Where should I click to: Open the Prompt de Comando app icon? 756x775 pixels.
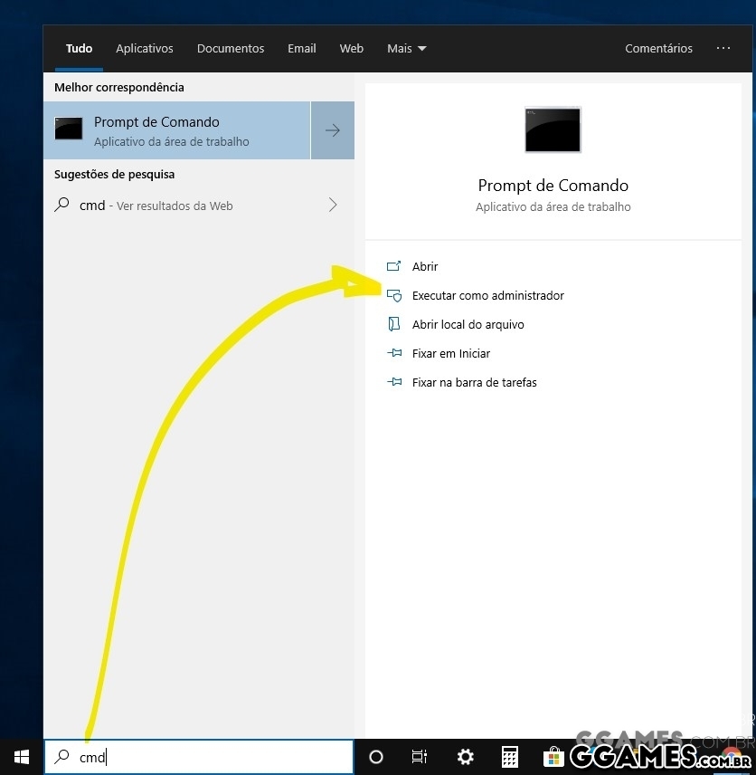(x=553, y=129)
